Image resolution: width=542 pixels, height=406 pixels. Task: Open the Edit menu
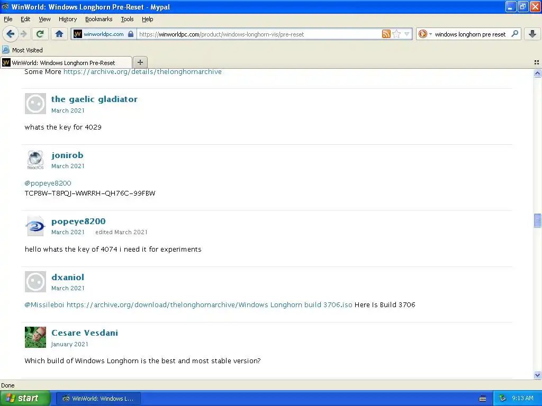tap(25, 19)
